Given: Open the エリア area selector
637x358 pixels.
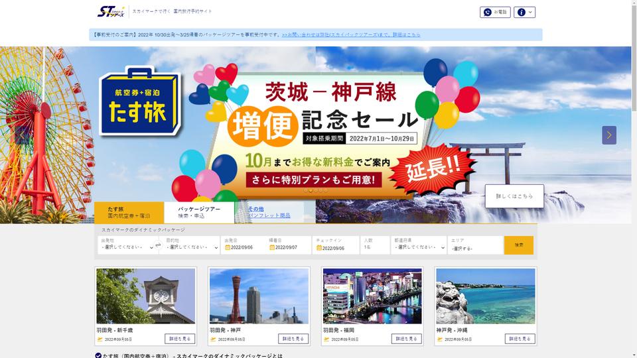Looking at the screenshot, I should point(475,245).
